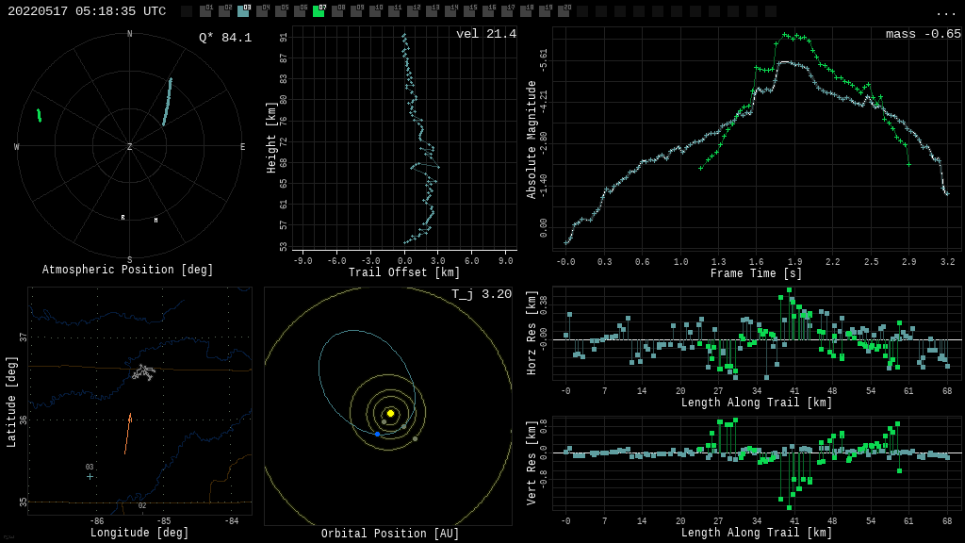The image size is (965, 543).
Task: Select the station 17 square
Action: 506,11
